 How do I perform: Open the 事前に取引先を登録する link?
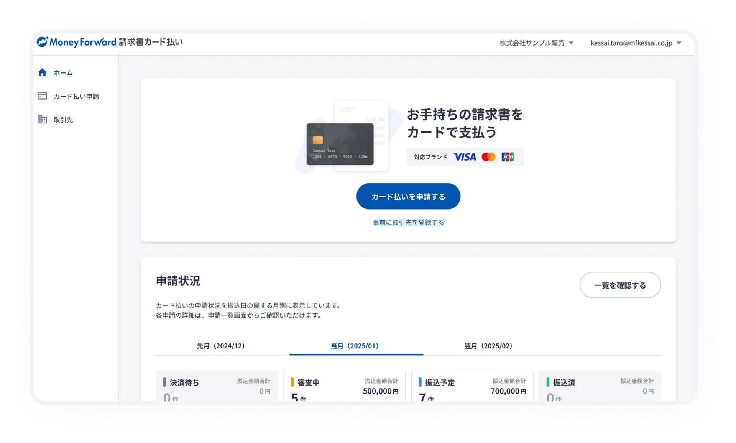pyautogui.click(x=408, y=222)
